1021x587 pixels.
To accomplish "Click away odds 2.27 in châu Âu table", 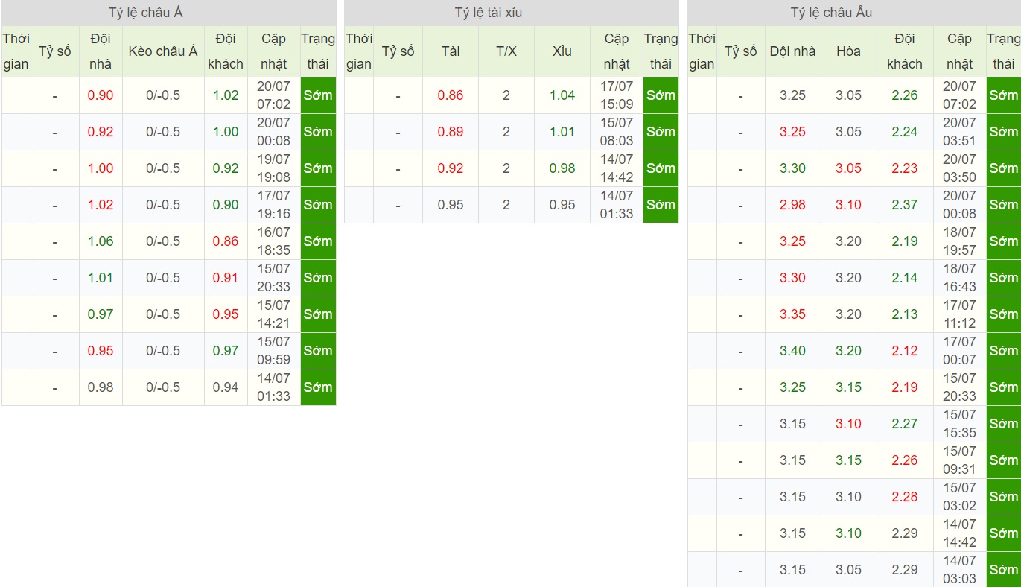I will coord(905,424).
